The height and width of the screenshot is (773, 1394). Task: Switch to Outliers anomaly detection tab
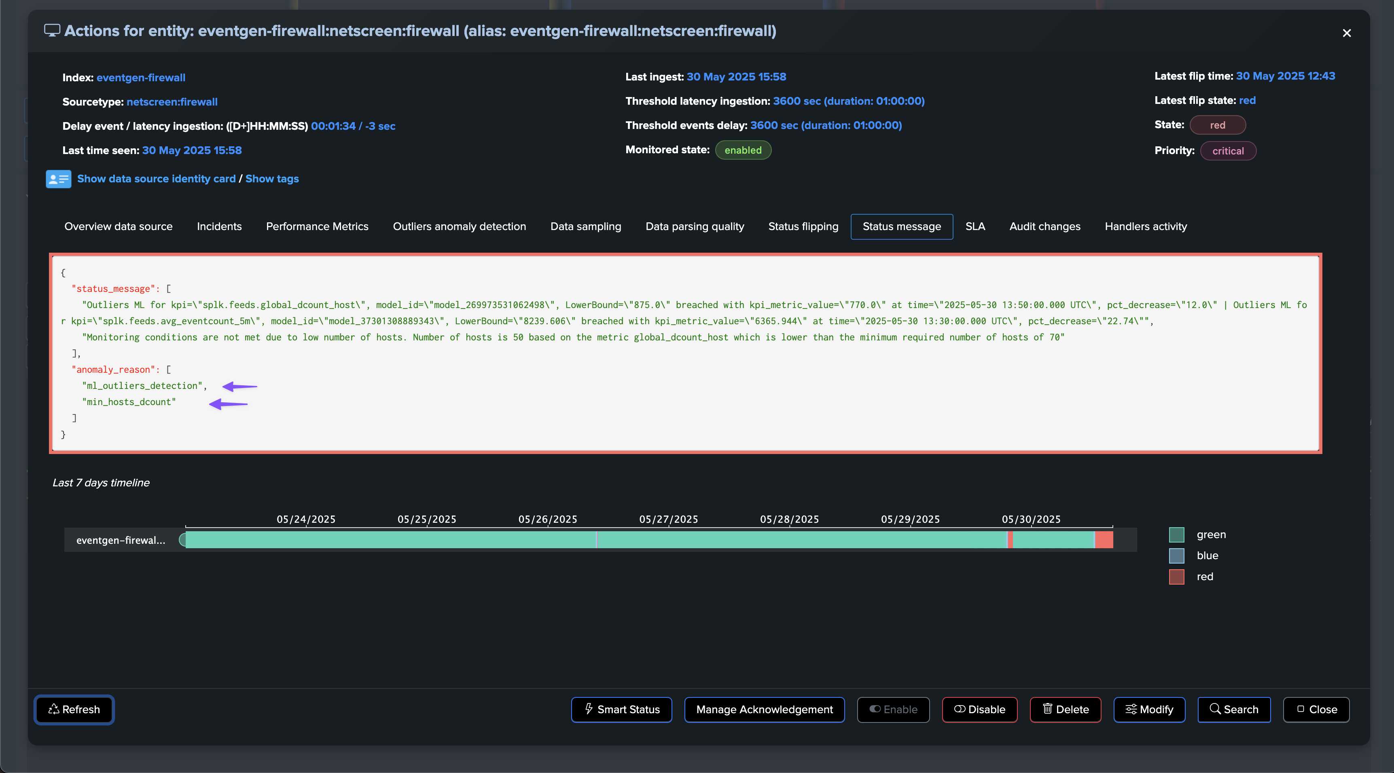tap(459, 227)
